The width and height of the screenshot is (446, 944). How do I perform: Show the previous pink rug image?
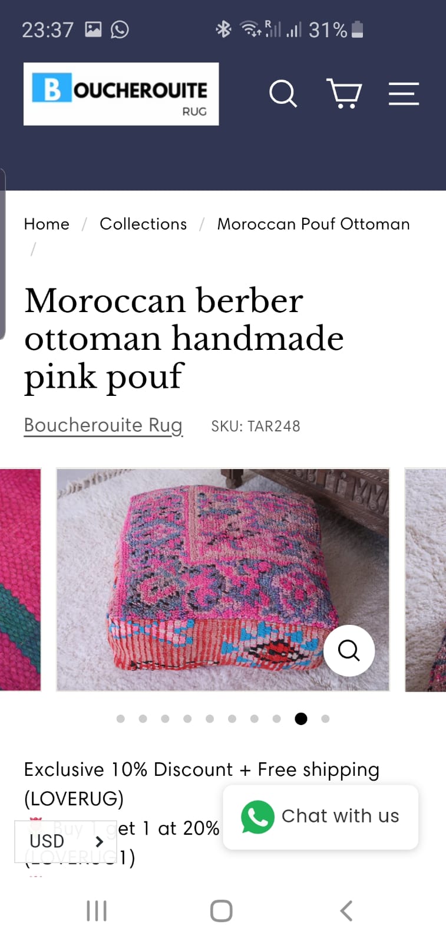20,579
